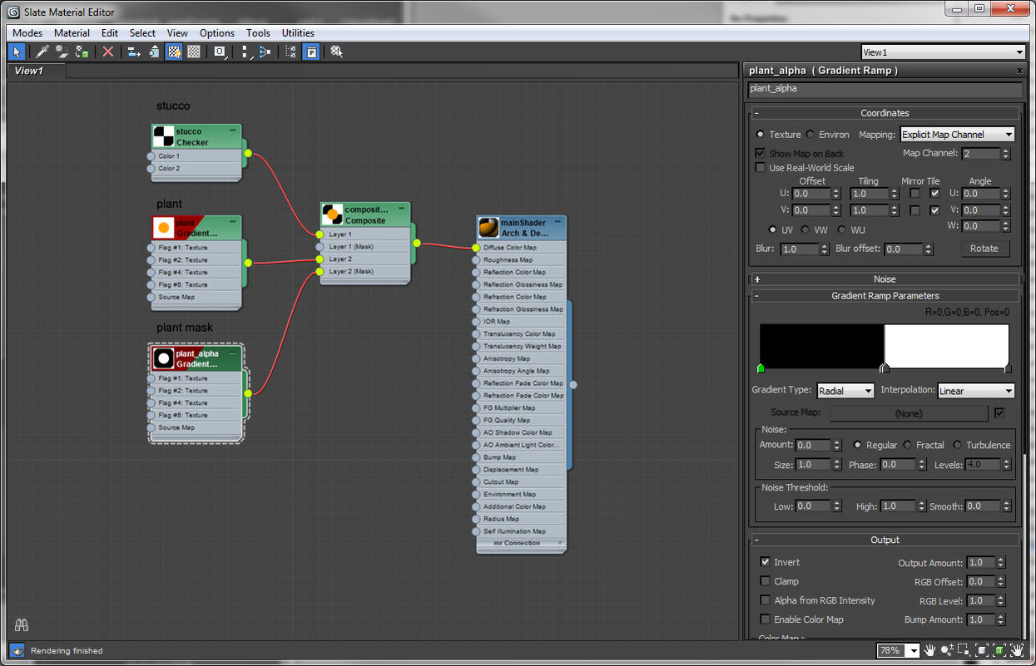Enable Use Real-World Scale checkbox
Viewport: 1036px width, 666px height.
point(760,167)
